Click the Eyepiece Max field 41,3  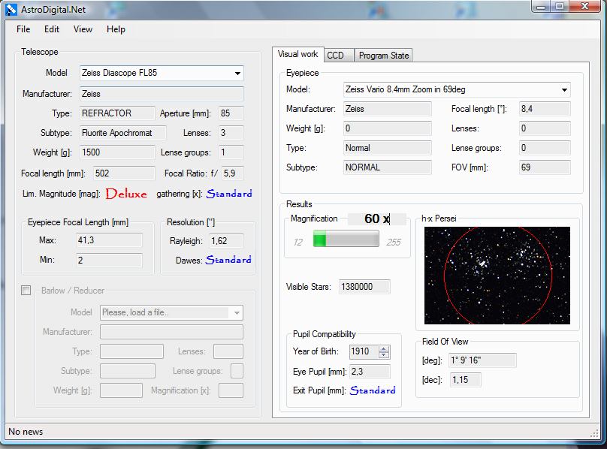(109, 240)
